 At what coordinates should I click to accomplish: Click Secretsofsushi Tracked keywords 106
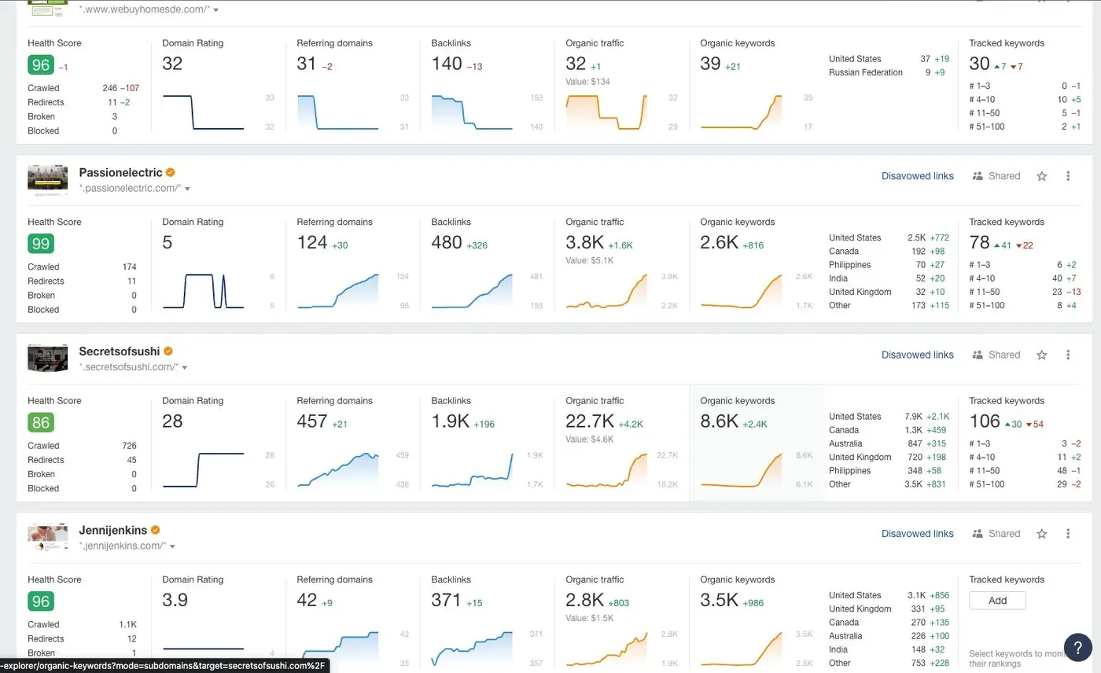[x=985, y=421]
